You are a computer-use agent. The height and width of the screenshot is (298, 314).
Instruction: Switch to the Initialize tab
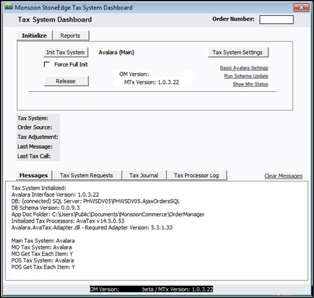[x=35, y=35]
